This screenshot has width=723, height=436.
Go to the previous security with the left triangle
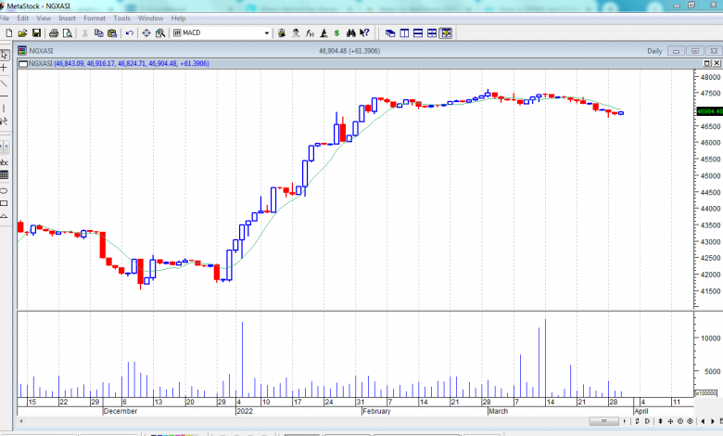pos(703,421)
